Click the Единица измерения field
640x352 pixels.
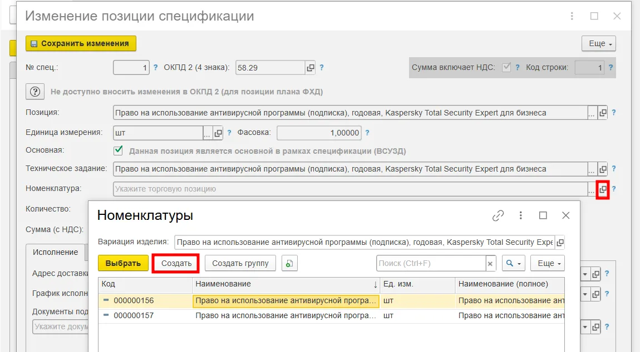(158, 133)
